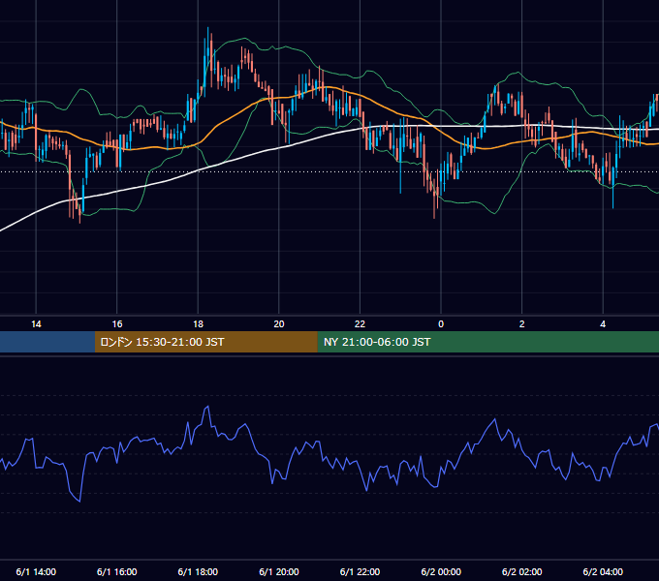Click the 6/1 18:00 time label
Viewport: 659px width, 581px height.
(x=198, y=571)
